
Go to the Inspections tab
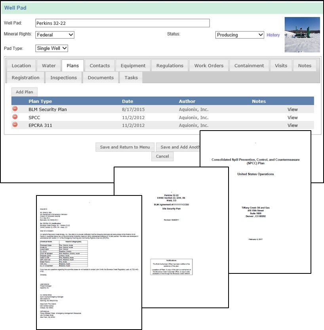64,78
